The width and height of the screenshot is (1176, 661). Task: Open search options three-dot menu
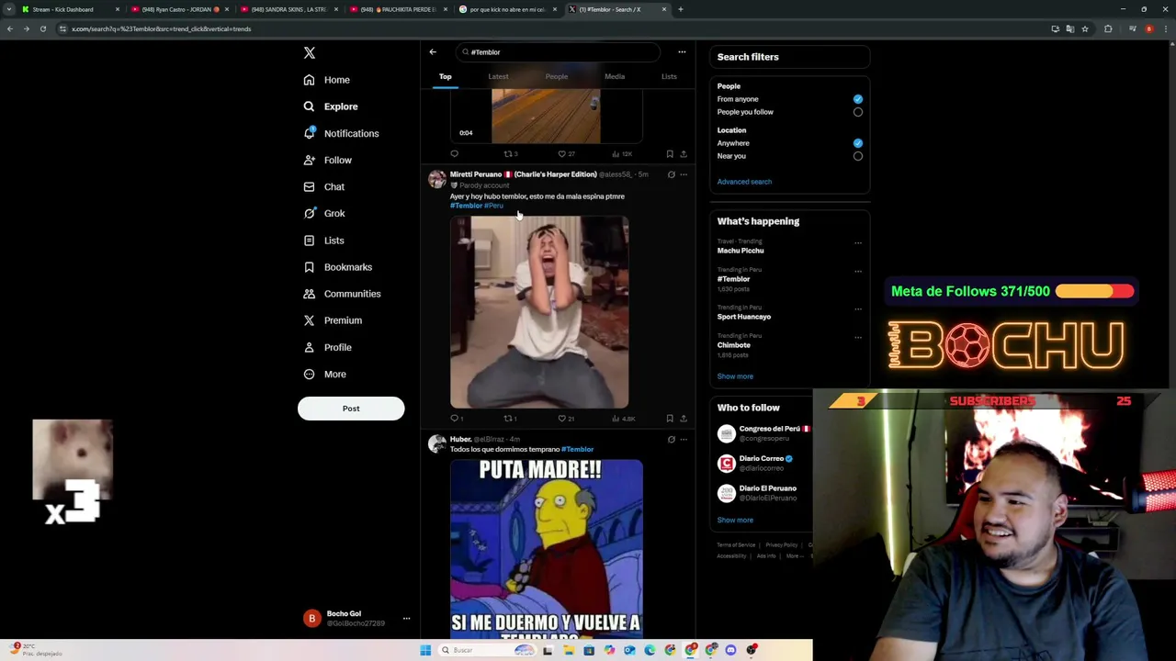(682, 52)
